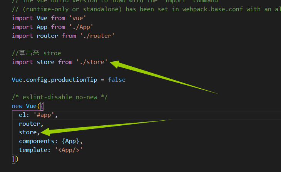Click the line "import router from './router'"
Screen dimensions: 281x172
[x=63, y=36]
